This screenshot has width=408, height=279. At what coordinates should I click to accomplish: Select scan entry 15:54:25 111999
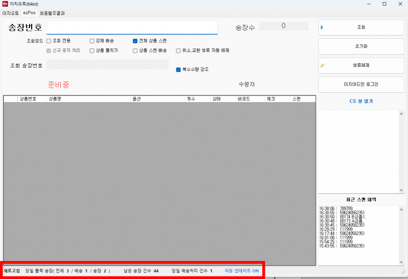336,242
